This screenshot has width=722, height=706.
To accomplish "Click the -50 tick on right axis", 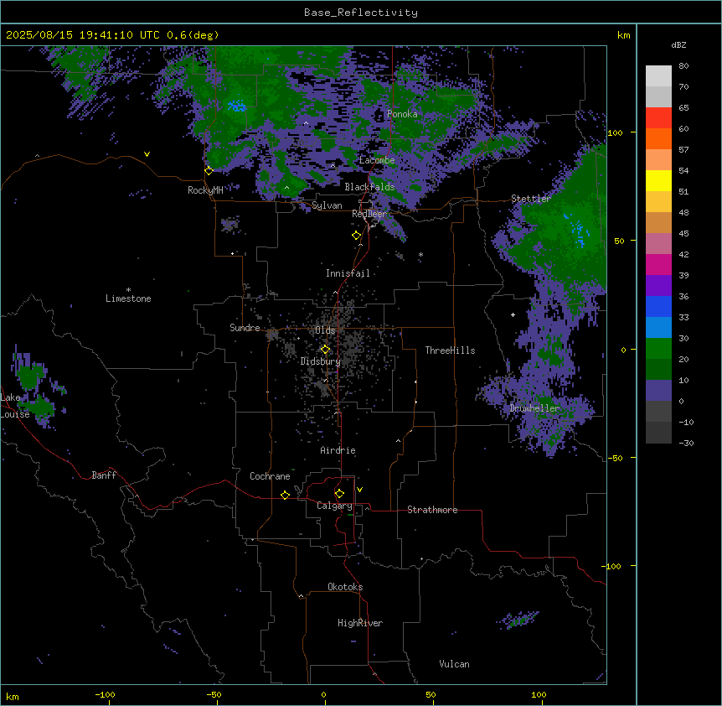I will (x=615, y=458).
